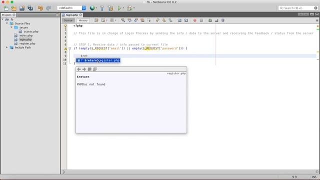Click the Undo toolbar icon
The width and height of the screenshot is (320, 180).
coord(40,8)
